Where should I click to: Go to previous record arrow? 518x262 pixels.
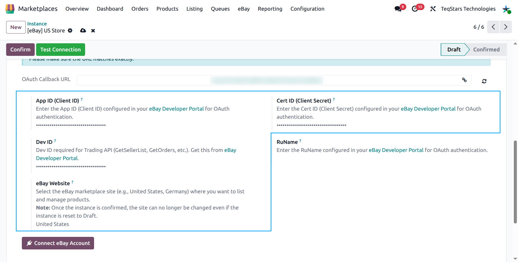(493, 27)
